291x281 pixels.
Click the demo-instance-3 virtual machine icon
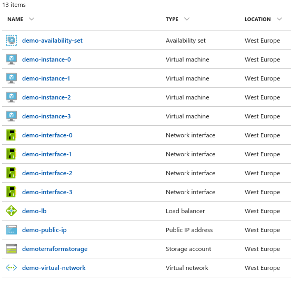tap(12, 116)
